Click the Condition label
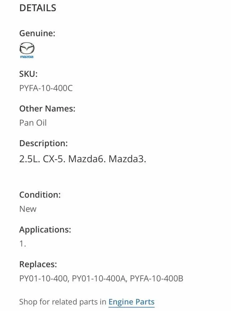The image size is (231, 311). click(x=40, y=195)
